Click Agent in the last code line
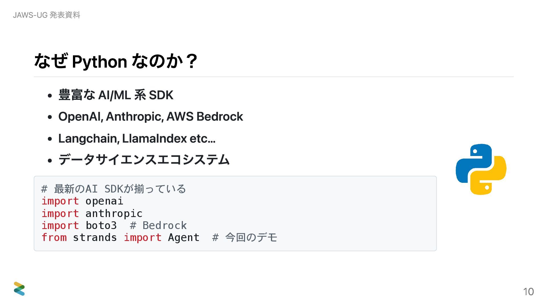The height and width of the screenshot is (308, 547). [183, 238]
